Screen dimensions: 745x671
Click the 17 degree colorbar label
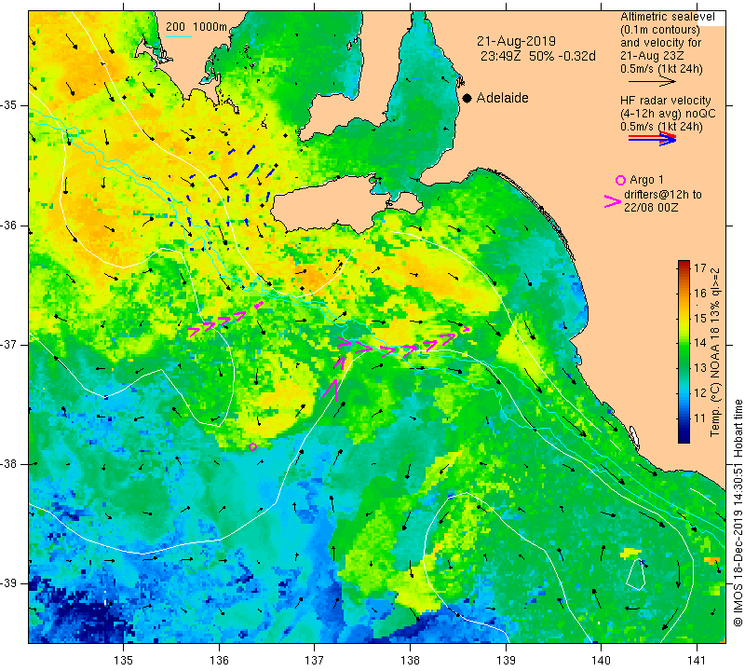coord(700,267)
